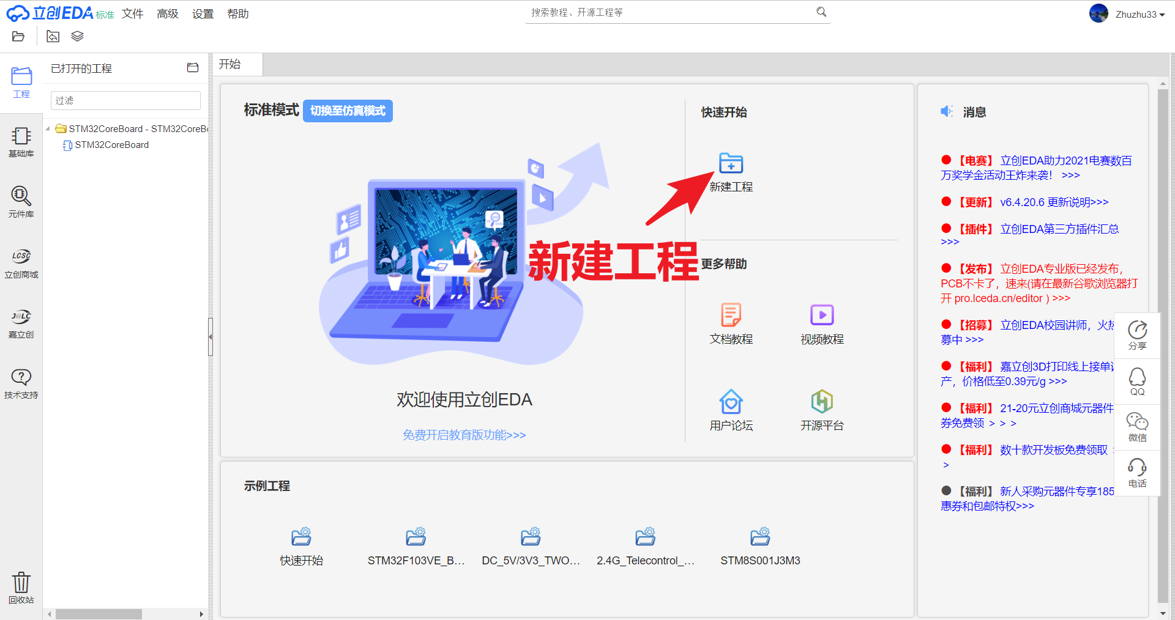Open 文档教程 document tutorials
The image size is (1175, 620).
(x=731, y=323)
